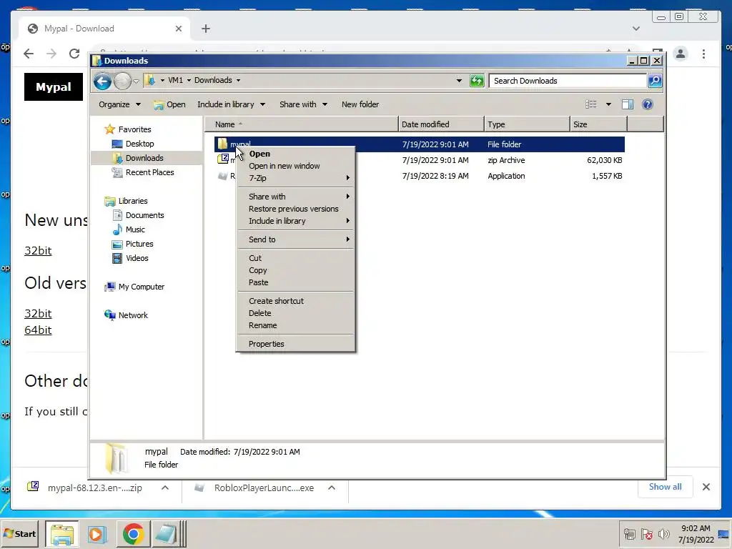Viewport: 732px width, 549px height.
Task: Click the Explorer Back arrow button
Action: point(102,81)
